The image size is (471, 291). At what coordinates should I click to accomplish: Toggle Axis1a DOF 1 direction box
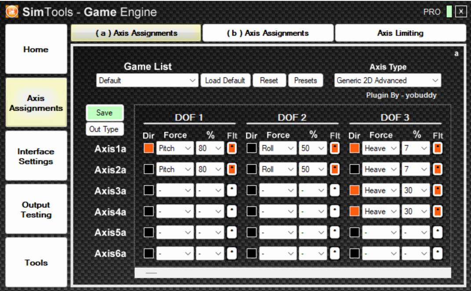click(x=149, y=148)
